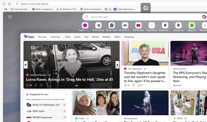
Task: Follow WDVM Hagerstown publisher
Action: click(64, 117)
